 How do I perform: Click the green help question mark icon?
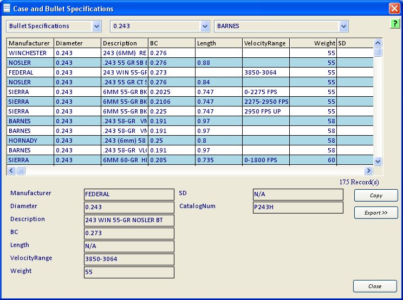click(395, 24)
